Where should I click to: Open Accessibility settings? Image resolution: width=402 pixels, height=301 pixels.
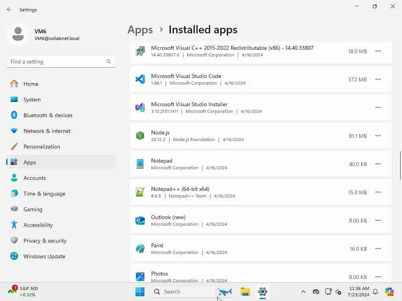(61, 225)
